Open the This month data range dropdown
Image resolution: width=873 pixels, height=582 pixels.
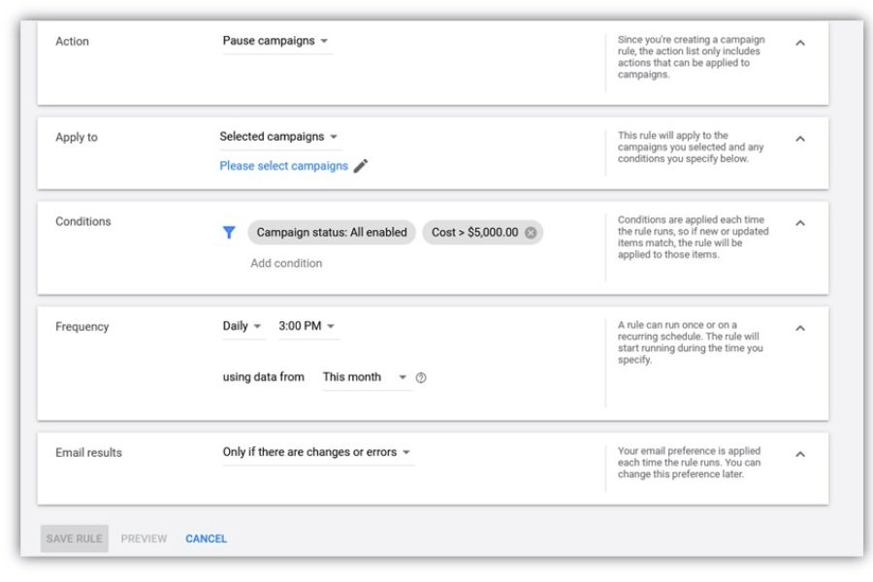click(x=365, y=377)
